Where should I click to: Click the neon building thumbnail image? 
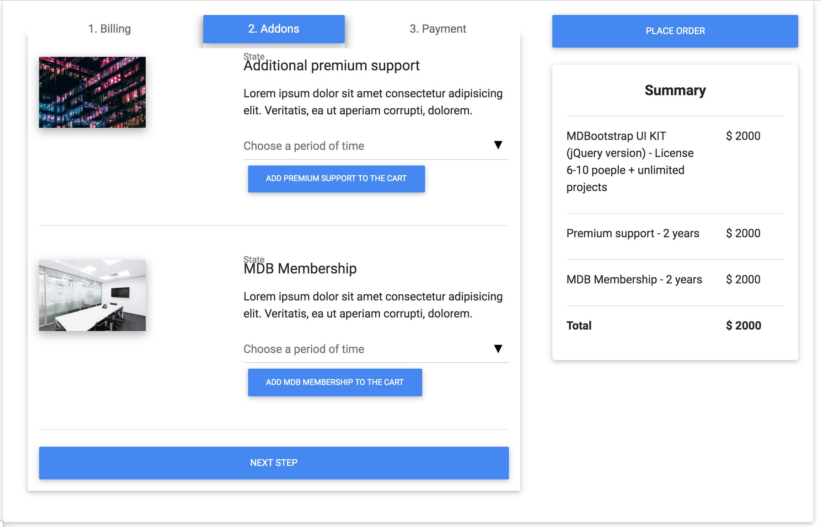click(x=92, y=92)
